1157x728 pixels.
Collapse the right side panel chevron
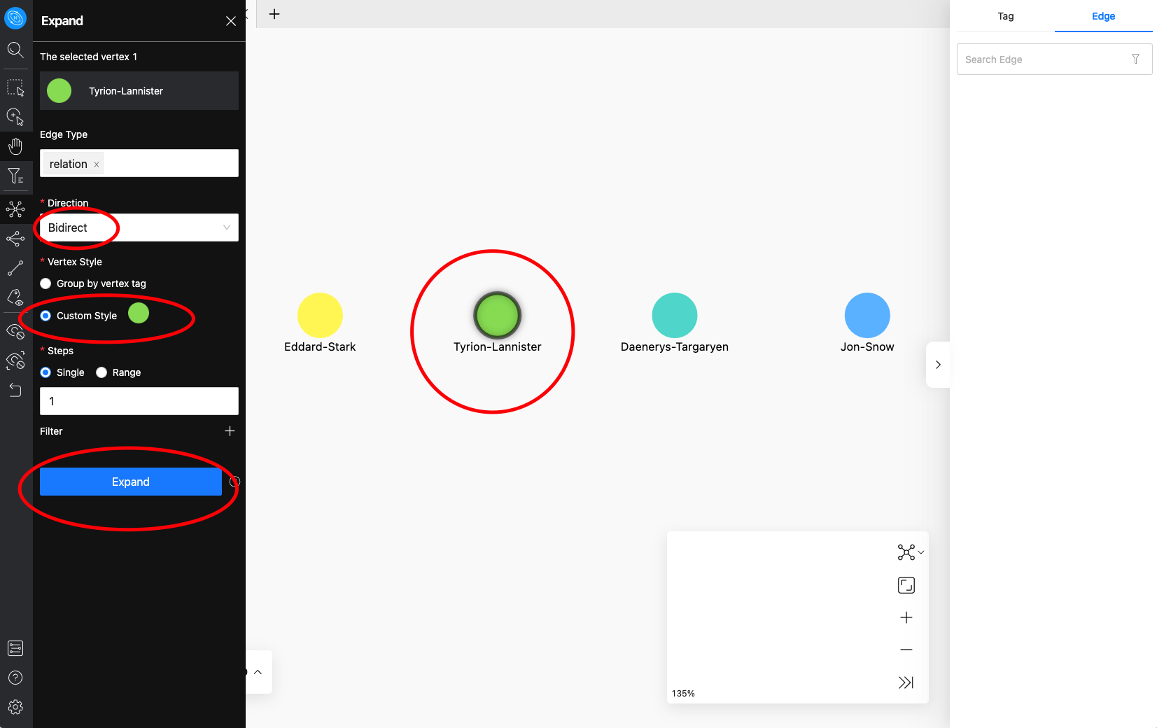pyautogui.click(x=938, y=365)
